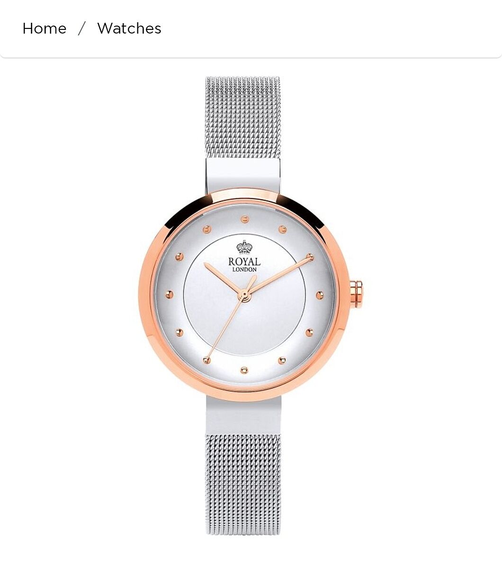Click the long minute hand of the watch
The image size is (502, 569).
[x=280, y=275]
